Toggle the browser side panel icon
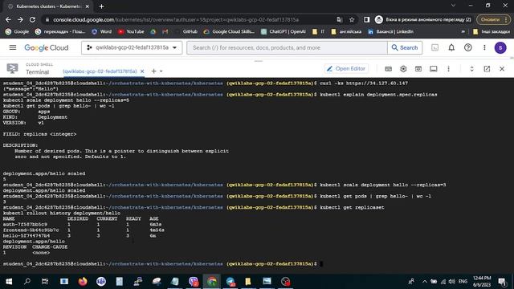Screen dimensions: 514x289 click(366, 19)
